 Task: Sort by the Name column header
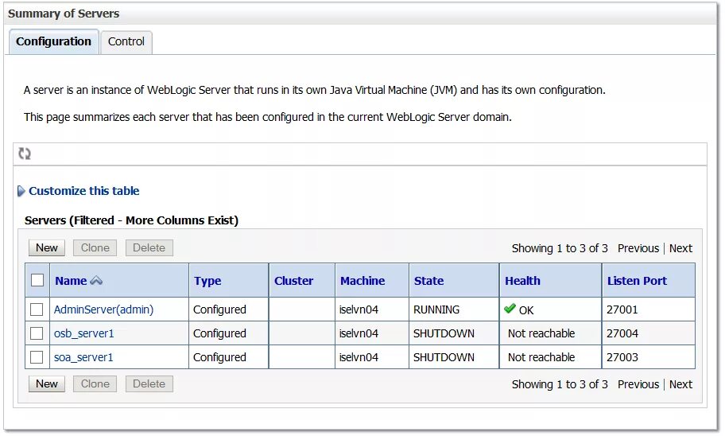pos(71,281)
